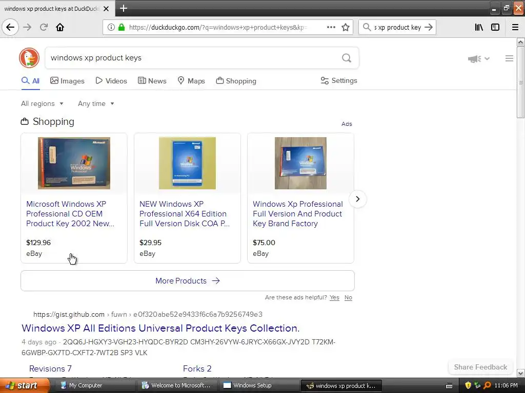Open a new tab with plus icon

pyautogui.click(x=123, y=8)
